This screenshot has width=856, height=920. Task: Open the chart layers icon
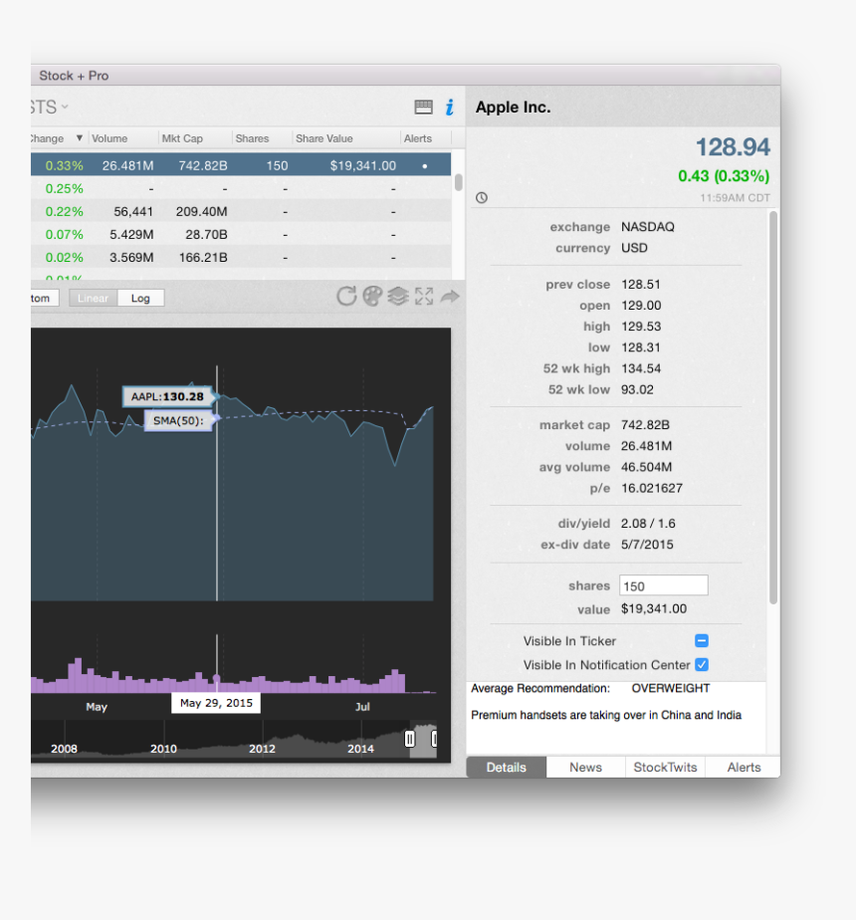[x=398, y=297]
